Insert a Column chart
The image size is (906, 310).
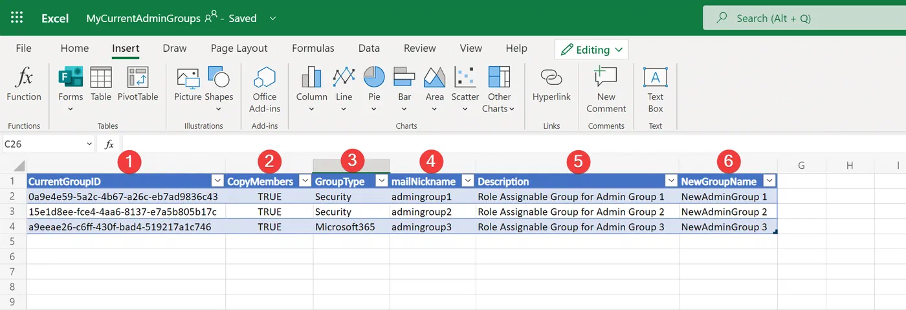[x=312, y=77]
